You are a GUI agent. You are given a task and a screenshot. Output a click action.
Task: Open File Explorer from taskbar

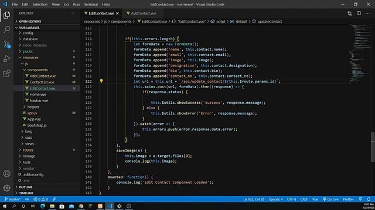tap(52, 206)
